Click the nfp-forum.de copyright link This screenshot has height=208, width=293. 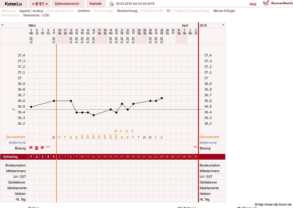pyautogui.click(x=273, y=204)
